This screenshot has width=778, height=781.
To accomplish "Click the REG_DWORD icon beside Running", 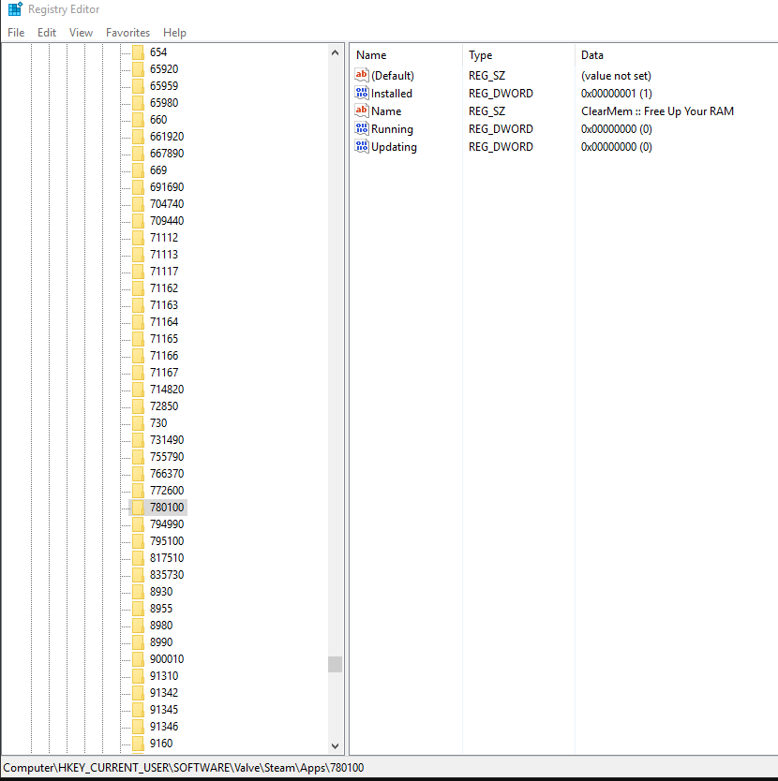I will coord(362,128).
